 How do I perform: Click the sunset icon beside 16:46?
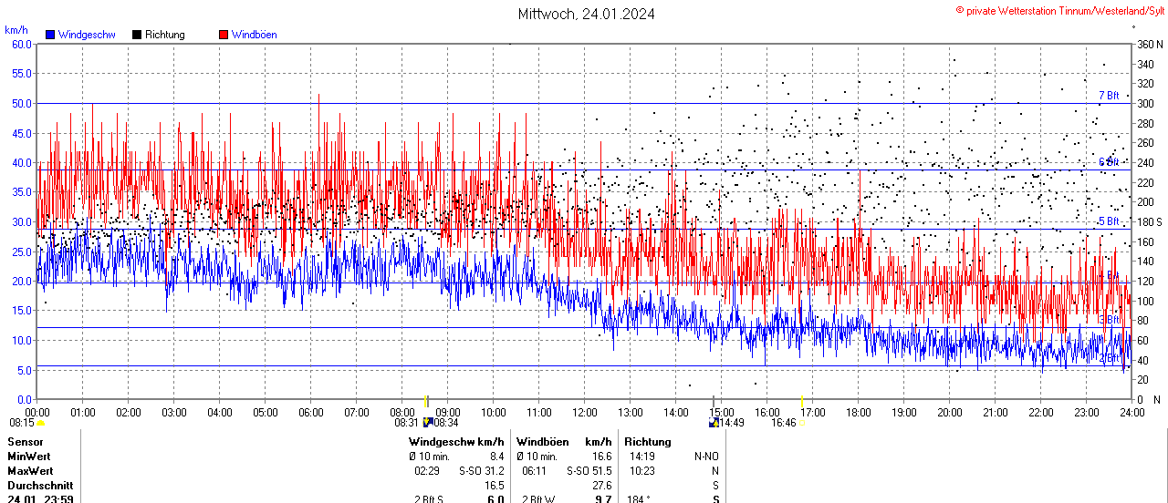click(x=803, y=424)
